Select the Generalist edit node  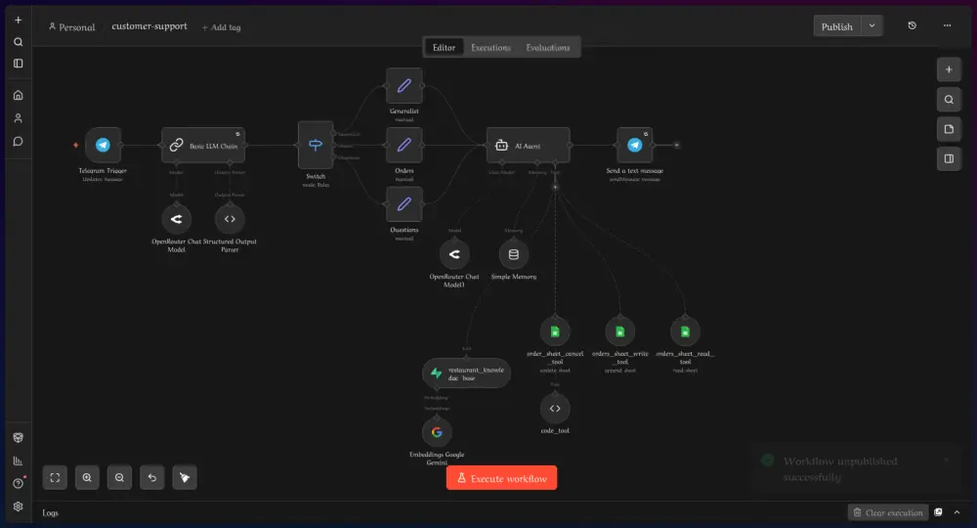tap(404, 86)
